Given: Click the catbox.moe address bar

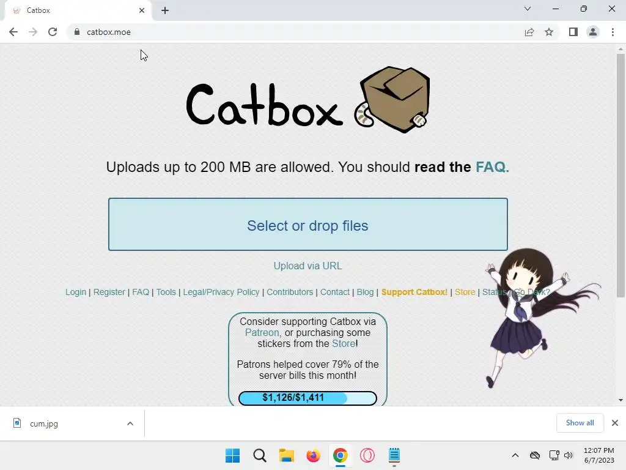Looking at the screenshot, I should pyautogui.click(x=295, y=32).
